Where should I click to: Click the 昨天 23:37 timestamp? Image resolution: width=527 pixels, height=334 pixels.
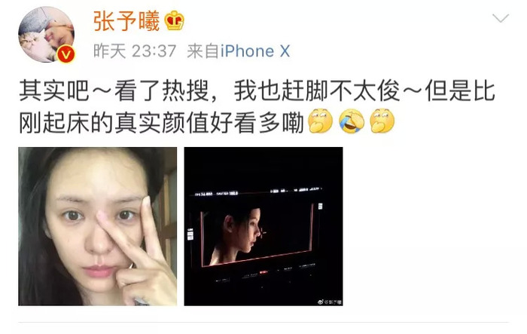tap(135, 51)
